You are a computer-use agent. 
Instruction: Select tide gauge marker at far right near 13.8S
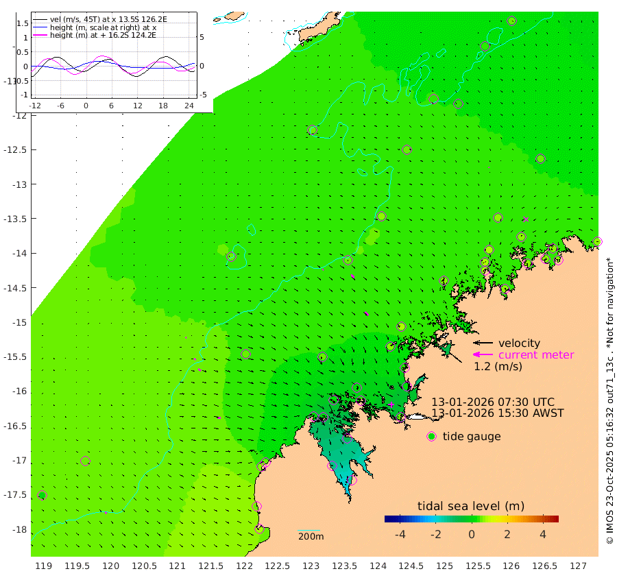597,241
